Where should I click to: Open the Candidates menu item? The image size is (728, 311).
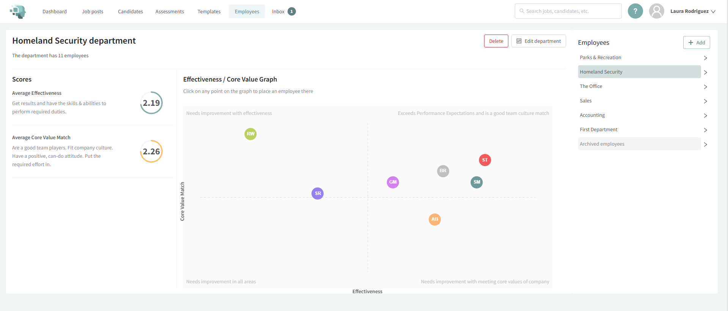click(x=130, y=12)
